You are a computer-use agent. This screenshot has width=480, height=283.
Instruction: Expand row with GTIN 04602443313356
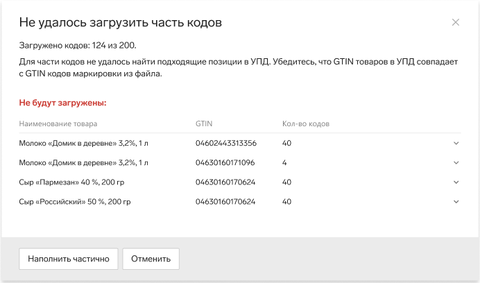[456, 144]
